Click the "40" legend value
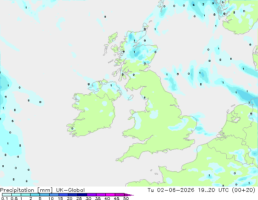The width and height of the screenshot is (258, 200). (x=107, y=198)
